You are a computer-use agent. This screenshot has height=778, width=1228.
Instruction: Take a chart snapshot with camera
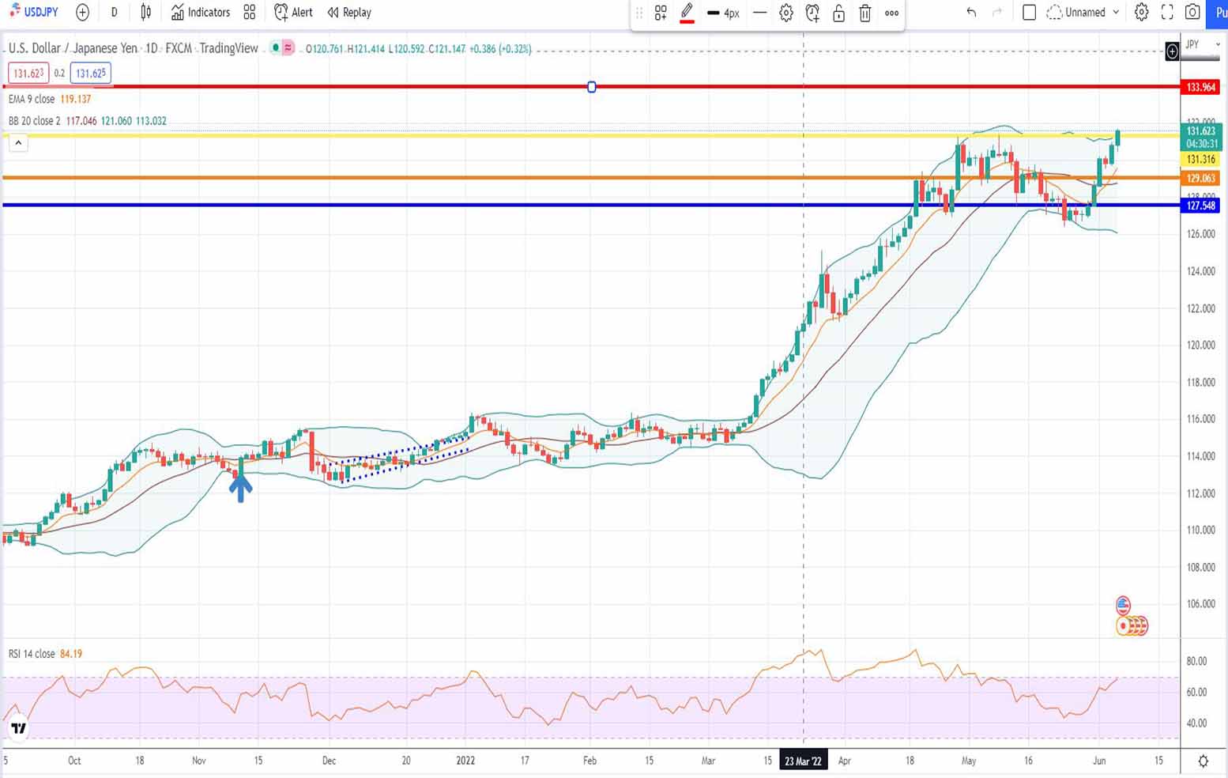[1193, 13]
